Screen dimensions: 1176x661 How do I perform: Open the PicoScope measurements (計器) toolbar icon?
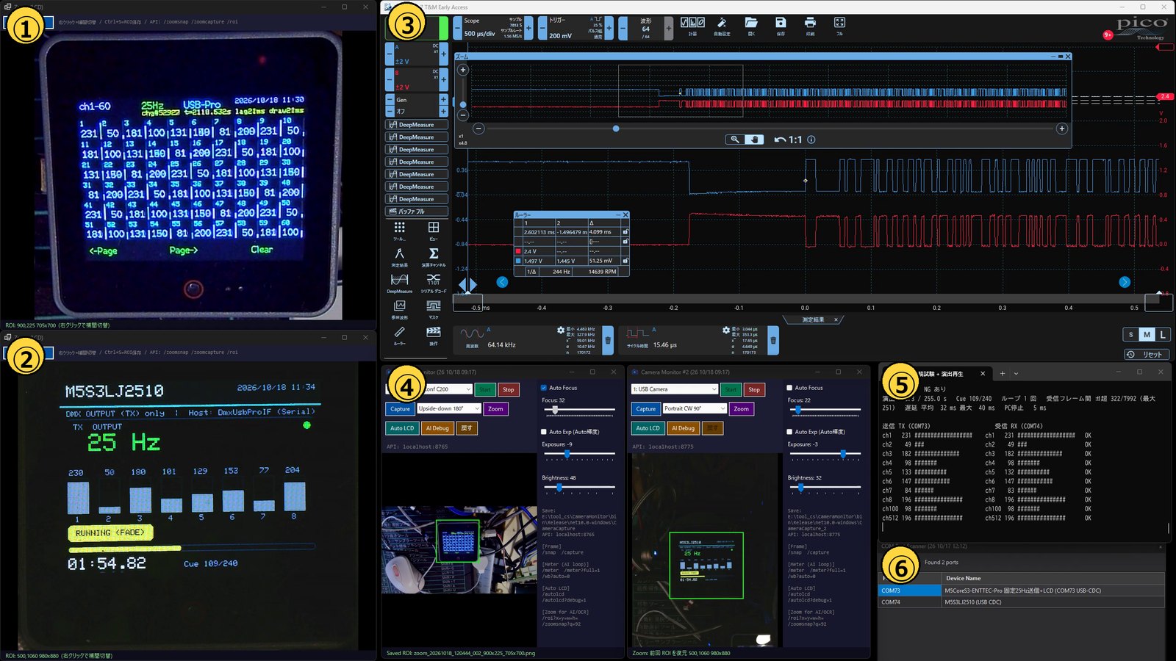(692, 25)
